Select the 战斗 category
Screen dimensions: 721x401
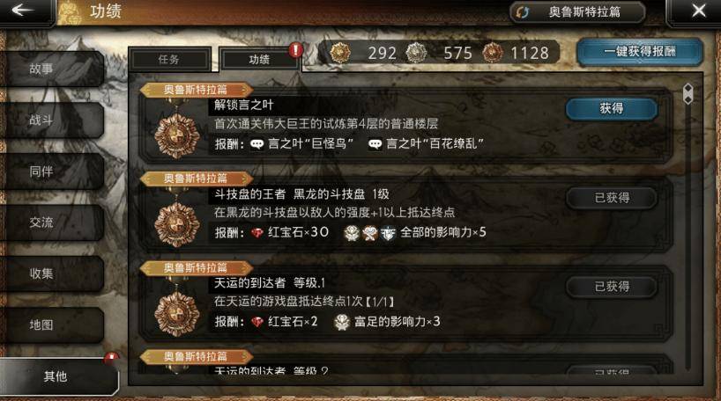(52, 120)
